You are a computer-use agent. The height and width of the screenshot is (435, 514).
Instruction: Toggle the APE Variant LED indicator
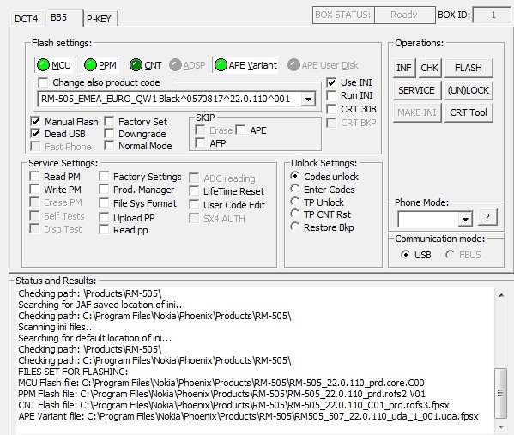[221, 65]
